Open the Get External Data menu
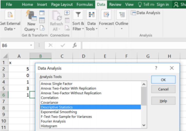This screenshot has width=186, height=131. (x=10, y=20)
